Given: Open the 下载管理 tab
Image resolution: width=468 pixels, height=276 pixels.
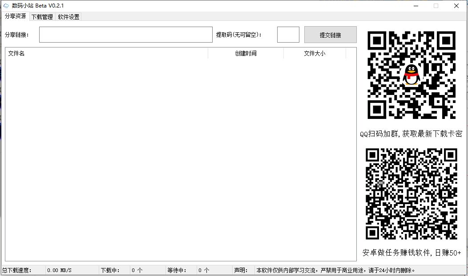Looking at the screenshot, I should tap(42, 17).
